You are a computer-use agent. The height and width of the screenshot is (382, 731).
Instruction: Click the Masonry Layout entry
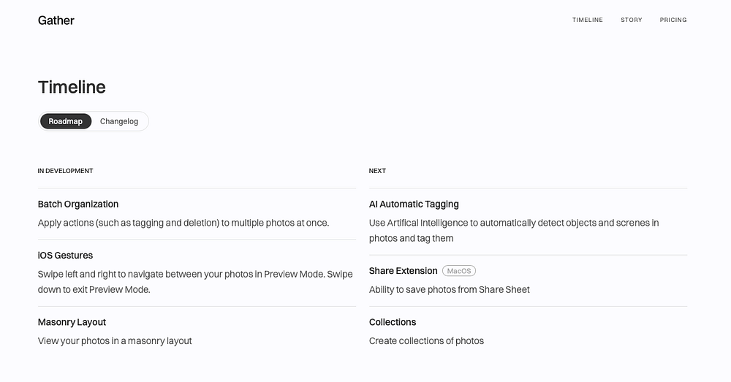point(72,322)
